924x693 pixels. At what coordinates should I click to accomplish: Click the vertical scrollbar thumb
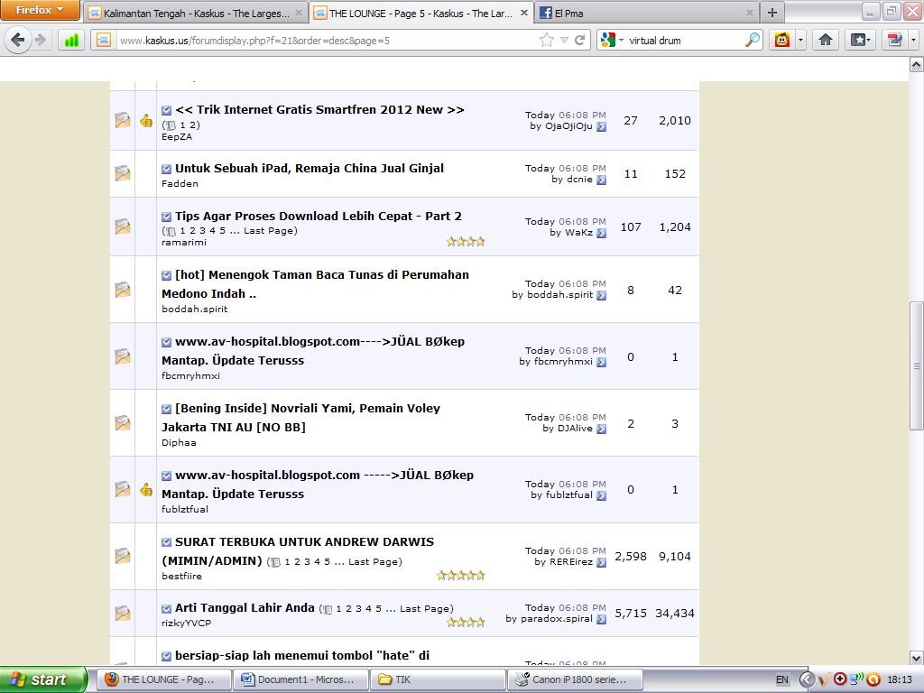pyautogui.click(x=917, y=366)
